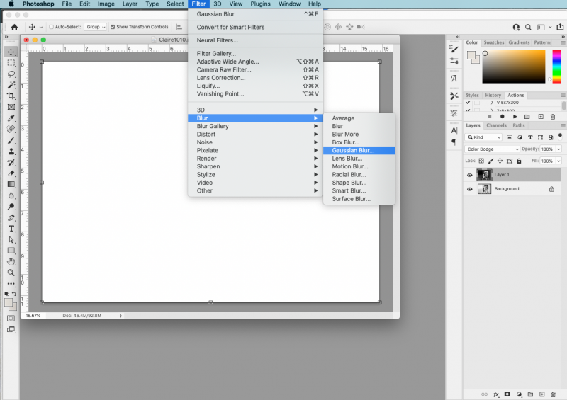
Task: Hide the Background layer eye
Action: 470,189
